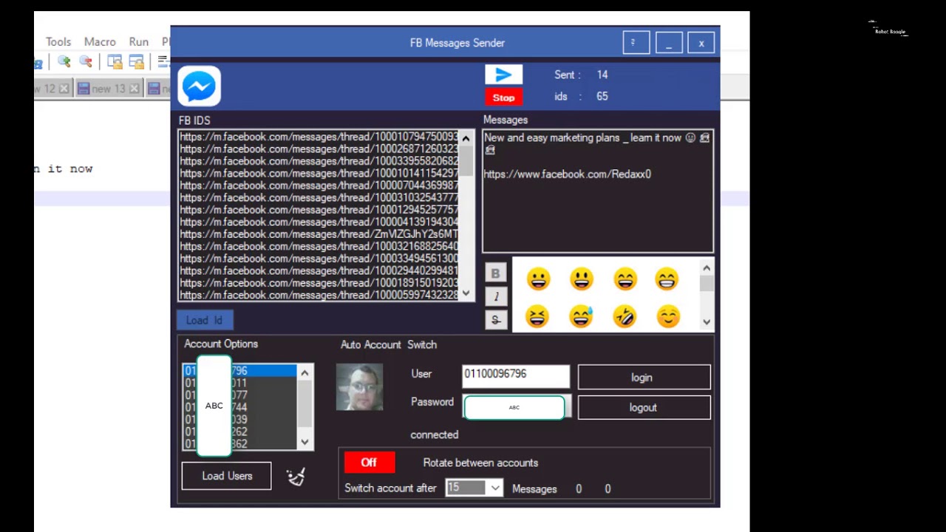Insert the beaming teeth grin emoji
This screenshot has width=946, height=532.
(667, 279)
